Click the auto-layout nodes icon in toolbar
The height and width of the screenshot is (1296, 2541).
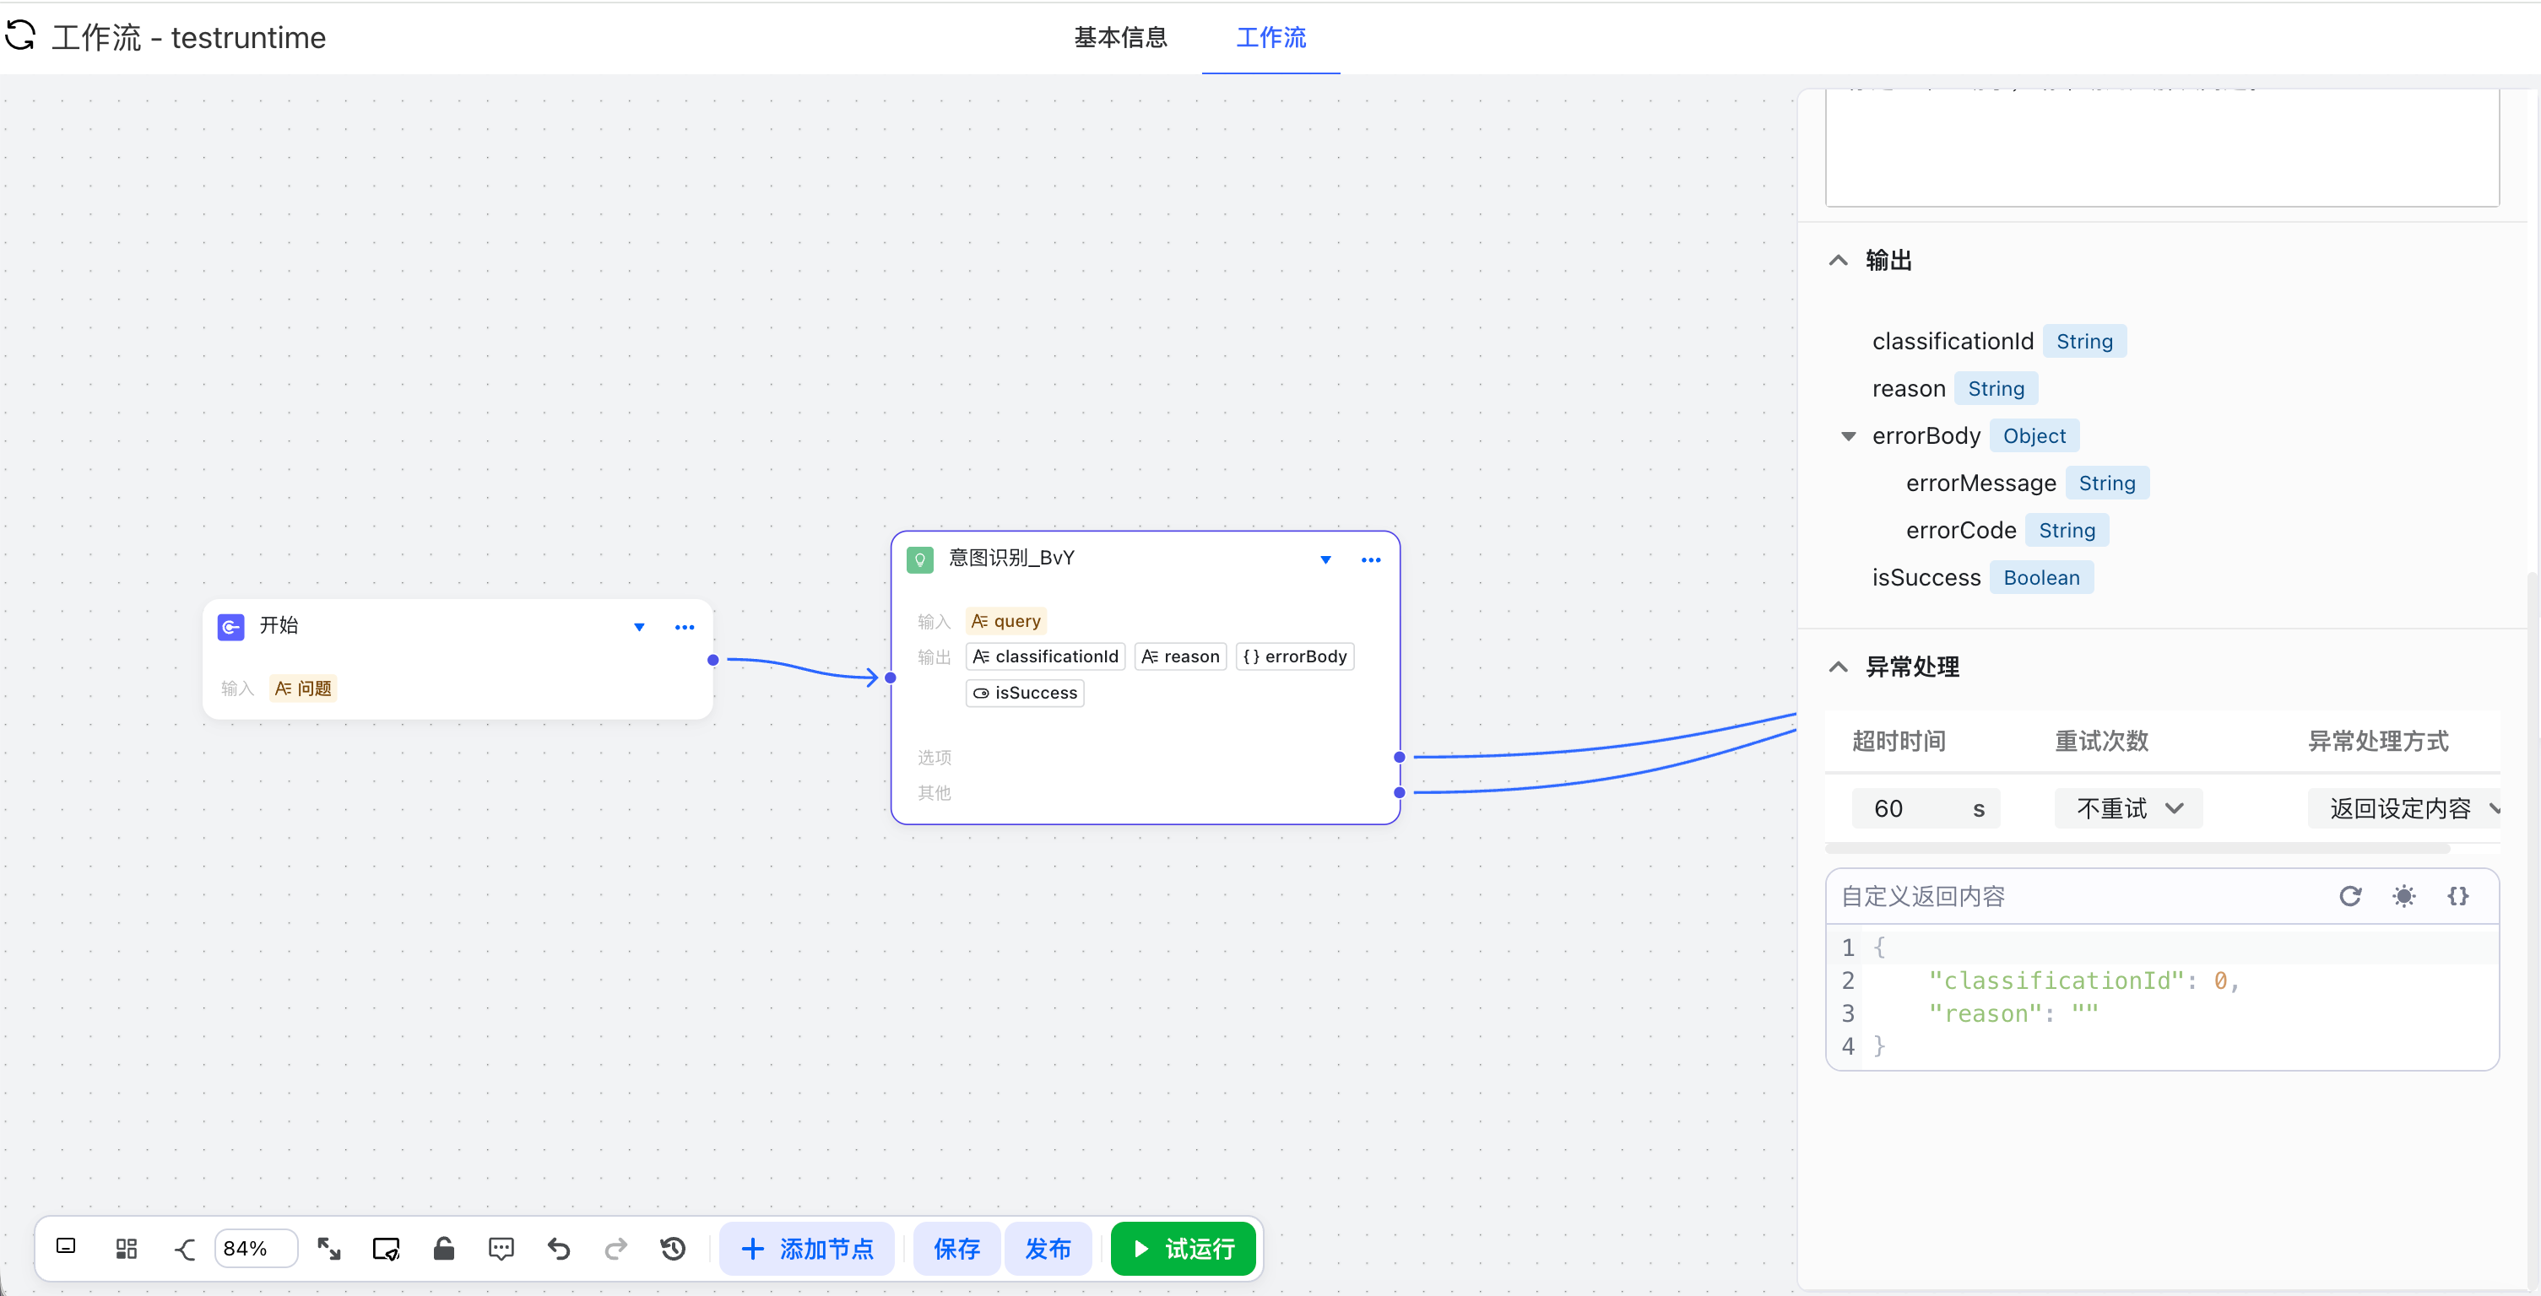(x=127, y=1249)
